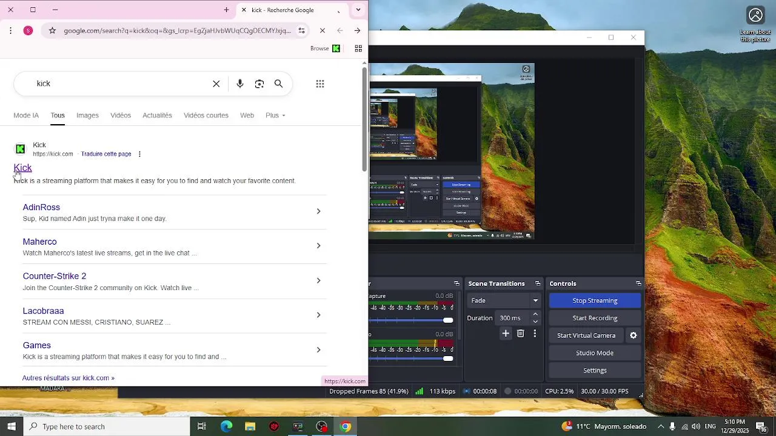The height and width of the screenshot is (436, 776).
Task: Switch to the Images tab
Action: tap(87, 115)
